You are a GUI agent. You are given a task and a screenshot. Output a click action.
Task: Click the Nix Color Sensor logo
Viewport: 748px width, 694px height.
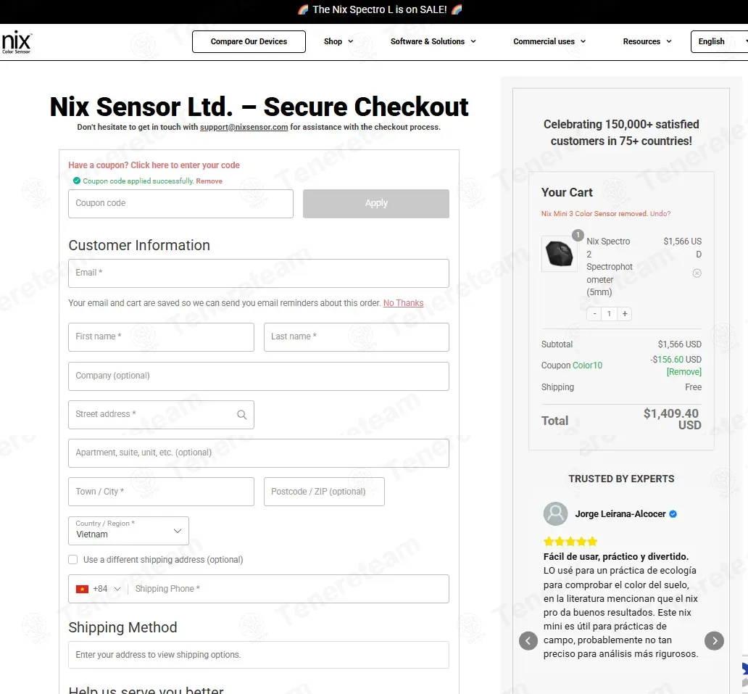16,42
